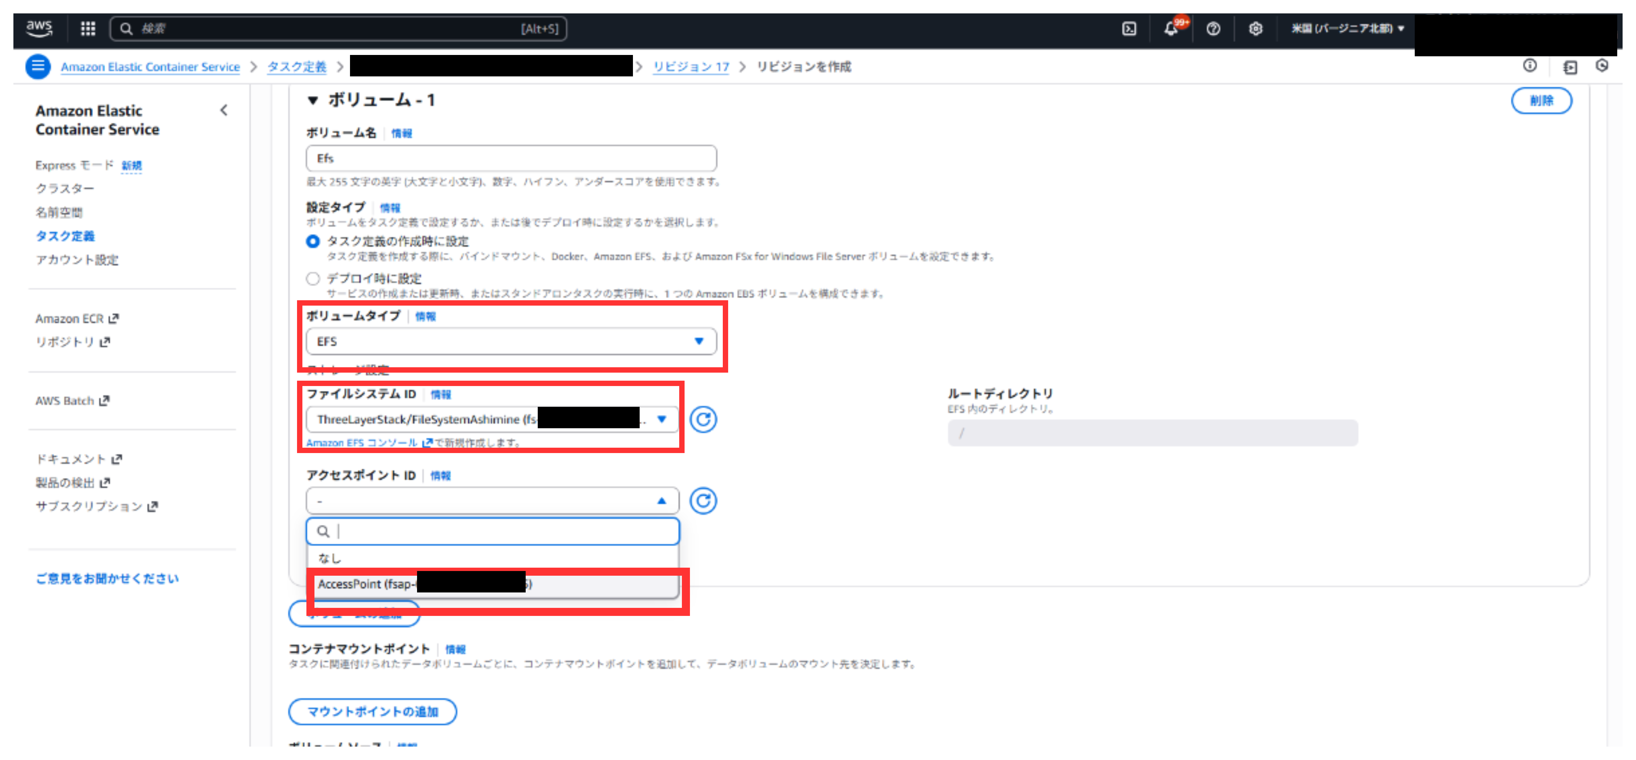
Task: Open the settings gear icon
Action: [x=1255, y=28]
